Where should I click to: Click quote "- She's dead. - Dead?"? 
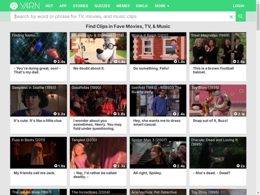point(211,173)
